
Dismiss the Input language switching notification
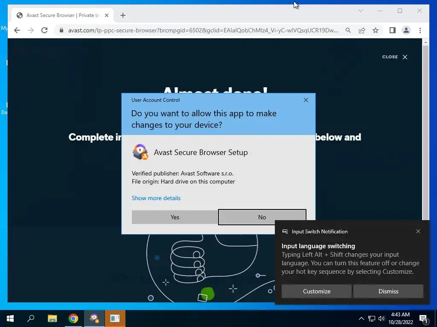388,291
